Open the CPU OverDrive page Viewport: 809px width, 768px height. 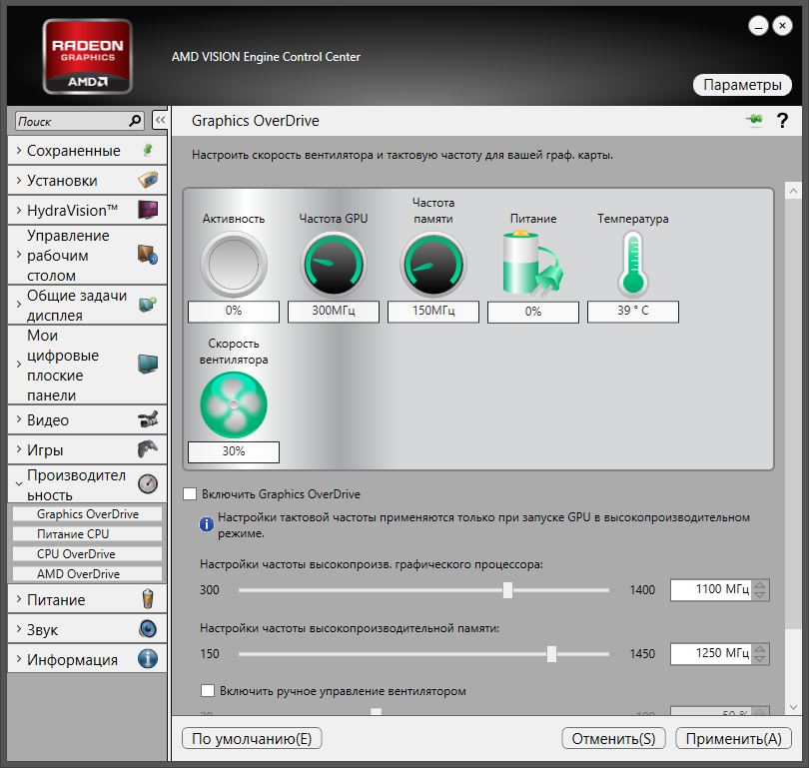[87, 554]
